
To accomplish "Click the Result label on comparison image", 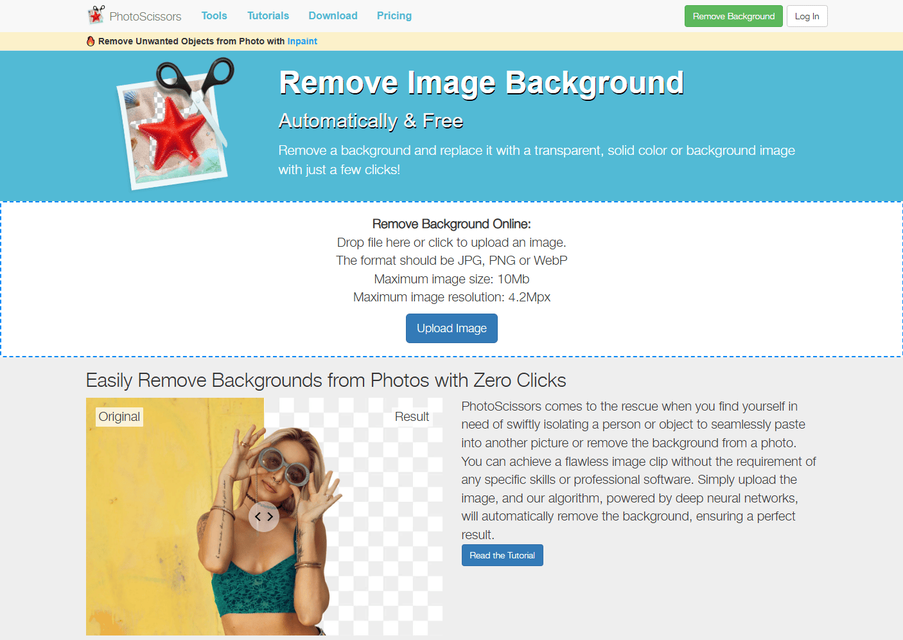I will [x=412, y=416].
